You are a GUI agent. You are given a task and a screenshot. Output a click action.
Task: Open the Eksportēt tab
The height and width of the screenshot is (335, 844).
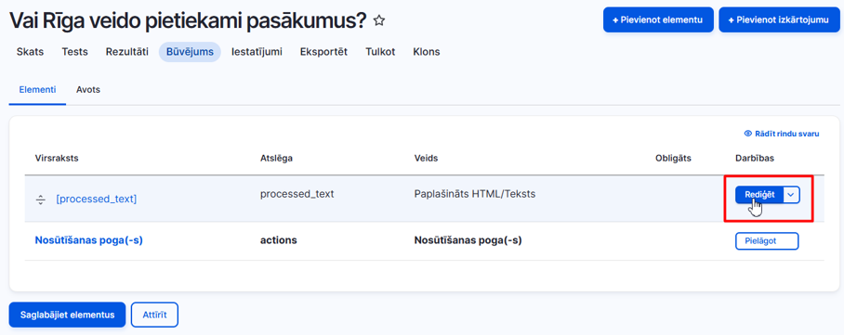click(324, 52)
